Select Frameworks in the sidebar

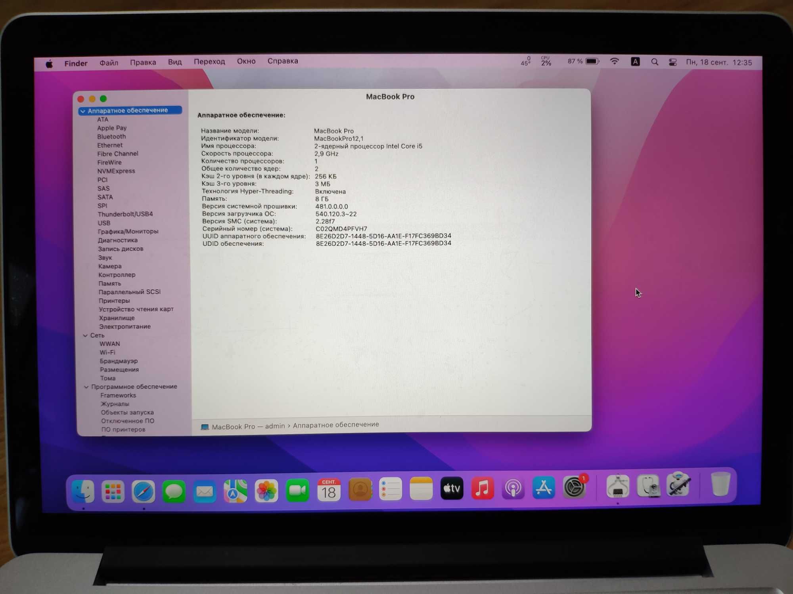(118, 395)
